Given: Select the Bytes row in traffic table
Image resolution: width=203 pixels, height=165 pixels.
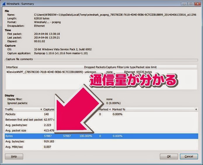Looking at the screenshot, I should point(101,136).
